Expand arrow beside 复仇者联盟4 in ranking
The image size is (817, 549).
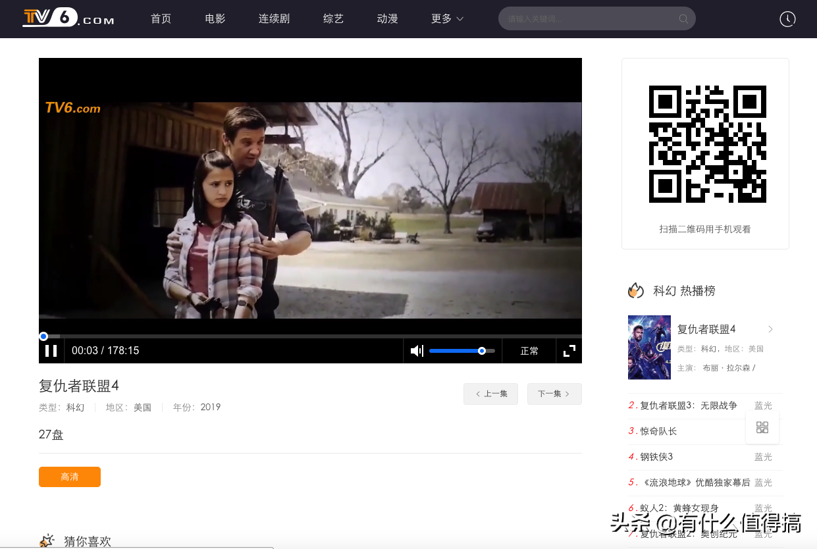(770, 329)
